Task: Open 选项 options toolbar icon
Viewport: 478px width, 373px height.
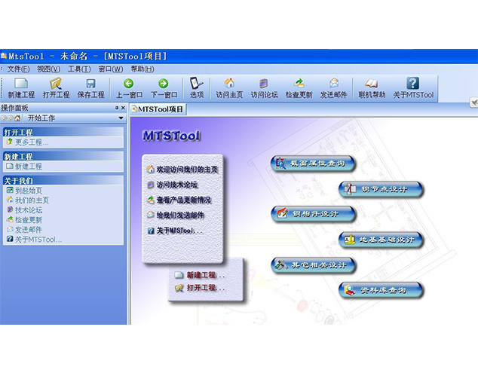Action: [197, 88]
